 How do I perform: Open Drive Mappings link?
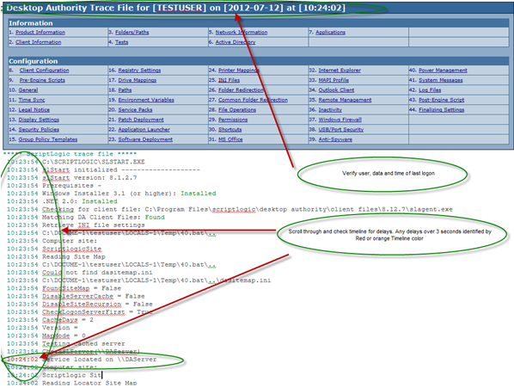pos(138,80)
